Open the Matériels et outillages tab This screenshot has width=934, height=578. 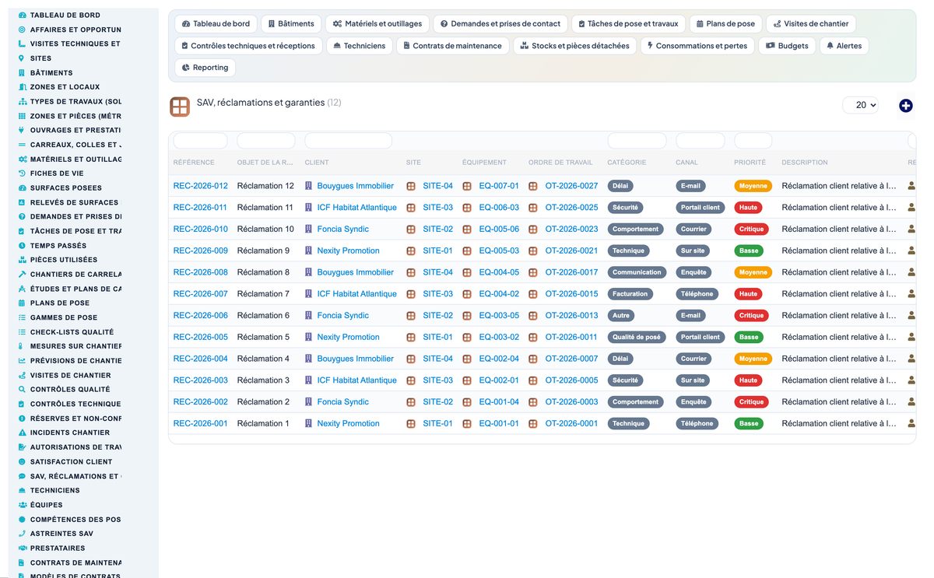[377, 24]
